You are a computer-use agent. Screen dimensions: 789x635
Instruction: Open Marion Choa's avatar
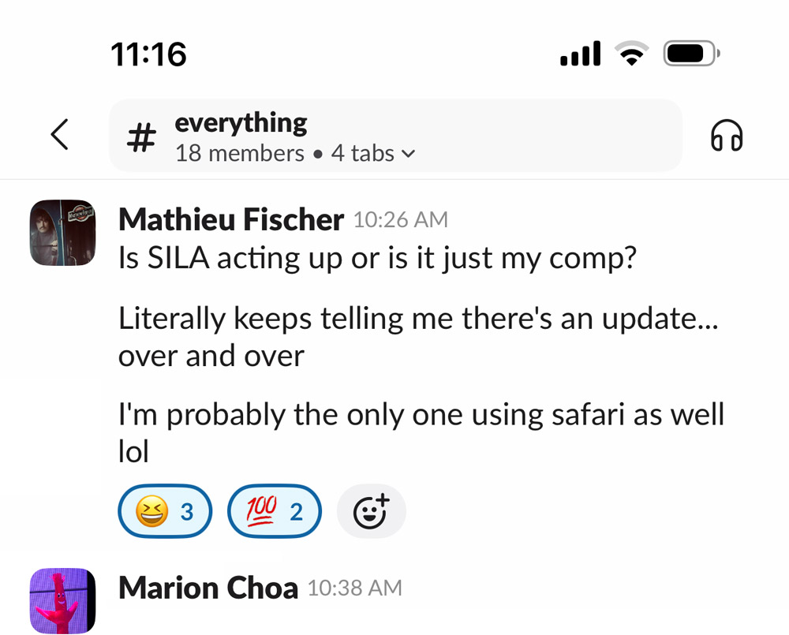coord(62,601)
